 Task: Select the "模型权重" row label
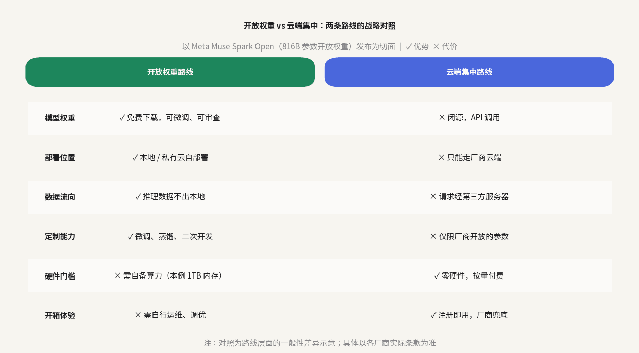(x=60, y=118)
